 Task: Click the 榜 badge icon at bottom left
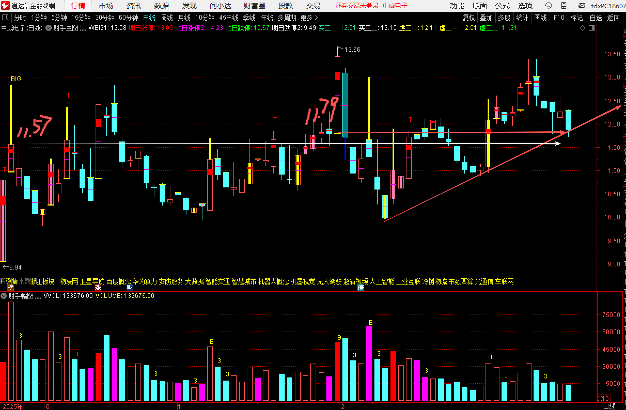[11, 287]
